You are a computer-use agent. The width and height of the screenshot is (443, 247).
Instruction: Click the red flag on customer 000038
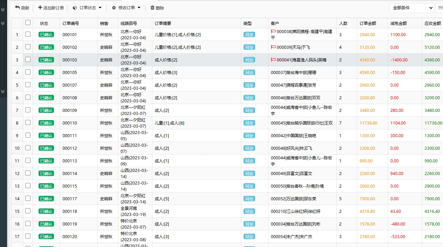[x=273, y=31]
